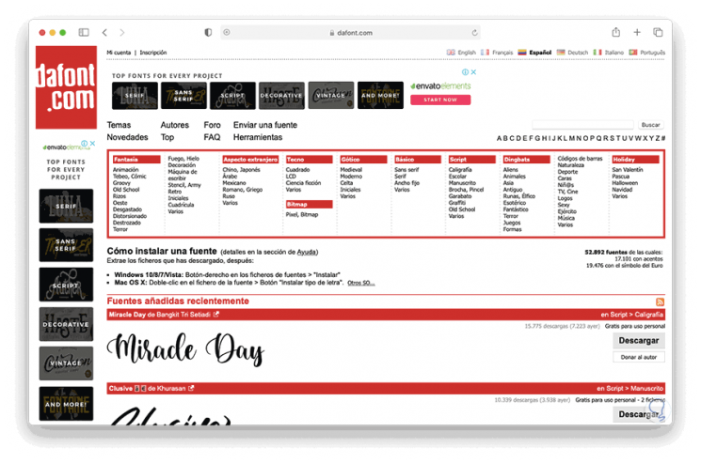701x463 pixels.
Task: Toggle the Safari sidebar icon
Action: point(84,32)
